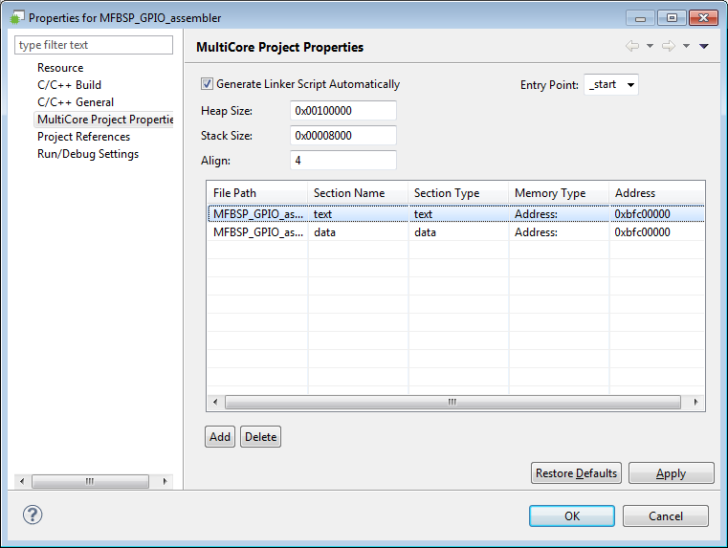This screenshot has width=728, height=548.
Task: Click the Heap Size input field
Action: tap(342, 111)
